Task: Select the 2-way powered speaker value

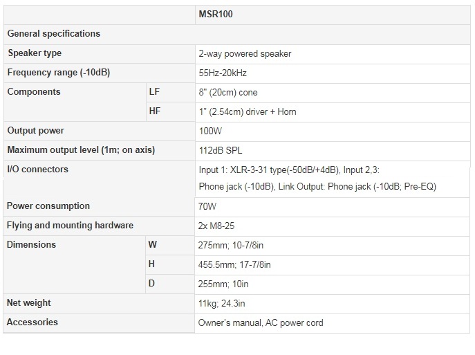Action: 245,54
